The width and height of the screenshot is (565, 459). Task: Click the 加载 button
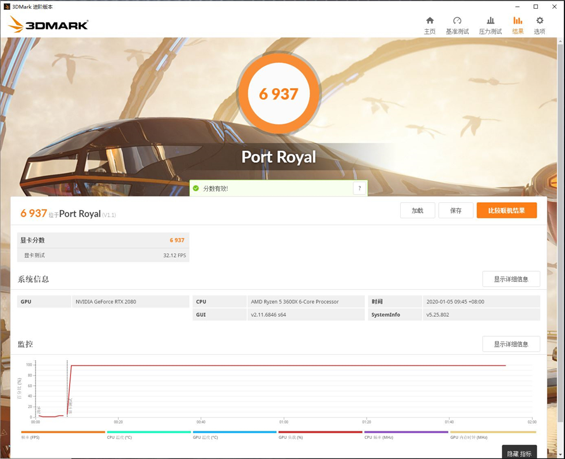click(417, 210)
